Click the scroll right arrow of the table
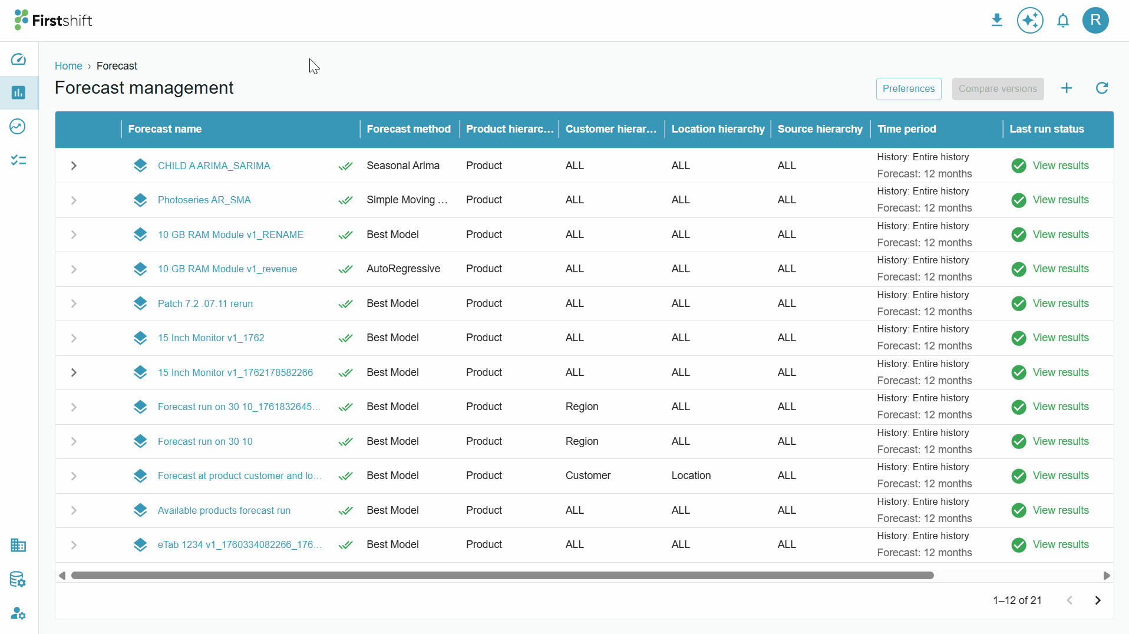 1107,576
